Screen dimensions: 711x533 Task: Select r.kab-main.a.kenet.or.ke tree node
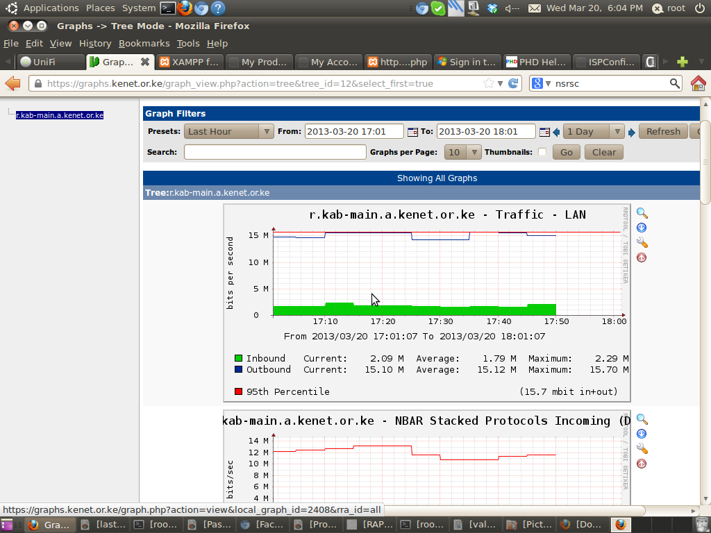point(60,115)
